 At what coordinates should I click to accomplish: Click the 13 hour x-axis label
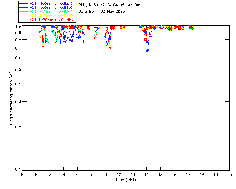[133, 175]
